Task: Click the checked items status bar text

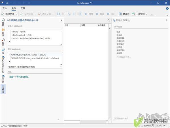Action: [x=14, y=126]
